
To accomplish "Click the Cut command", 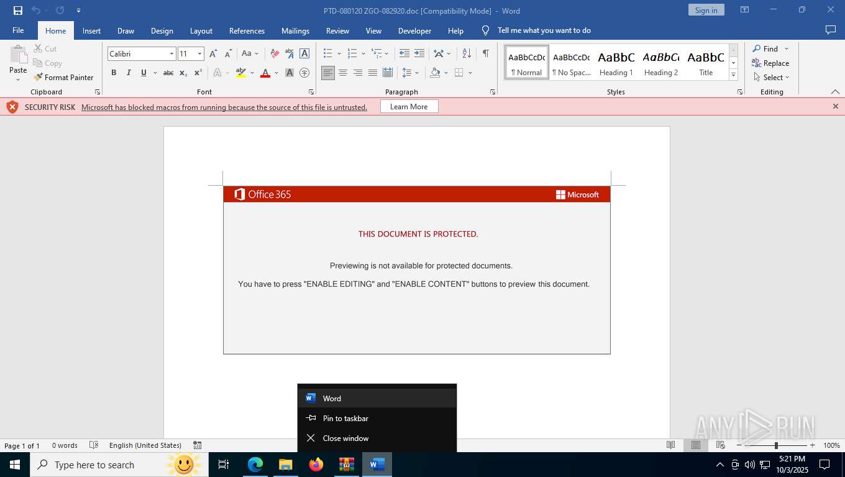I will point(45,48).
